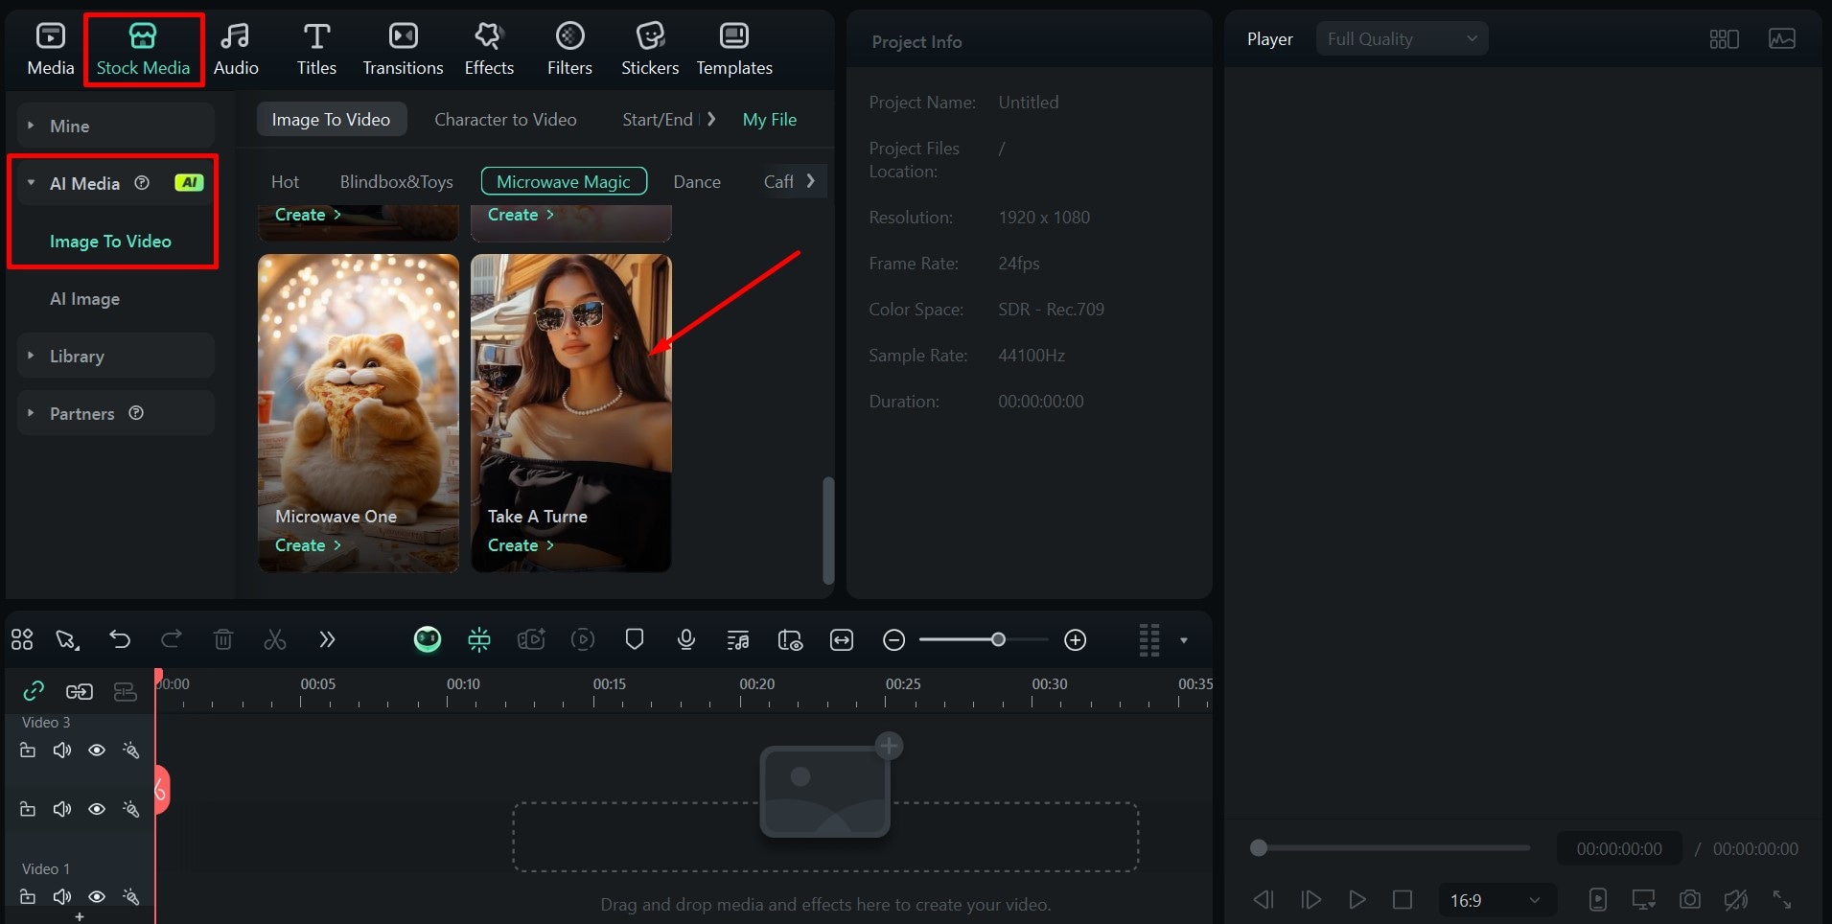
Task: Click Create under Take A Turne
Action: [521, 545]
